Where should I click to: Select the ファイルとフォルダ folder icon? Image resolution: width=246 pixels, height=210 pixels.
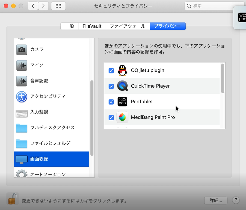click(22, 144)
